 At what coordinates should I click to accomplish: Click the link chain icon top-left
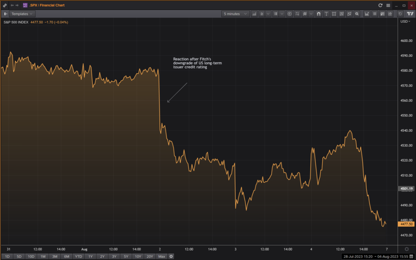(x=5, y=5)
